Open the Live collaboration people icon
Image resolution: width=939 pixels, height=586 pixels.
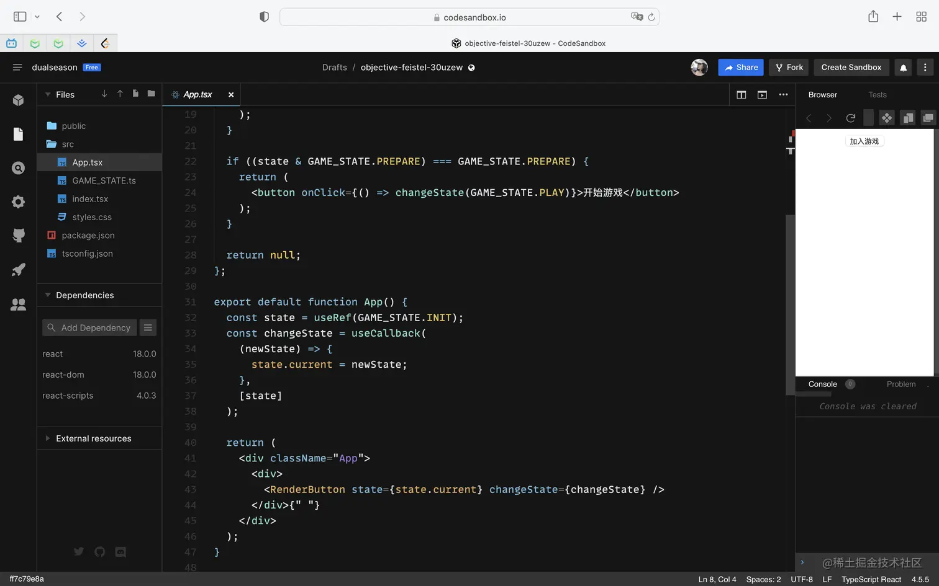(x=19, y=304)
